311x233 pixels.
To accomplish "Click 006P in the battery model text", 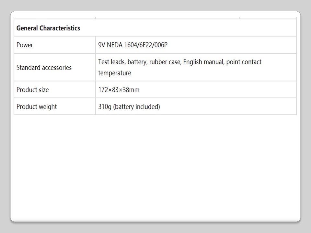I will [x=160, y=45].
